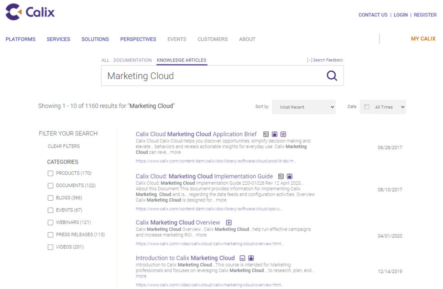443x289 pixels.
Task: Go to the Events nav item
Action: tap(177, 39)
